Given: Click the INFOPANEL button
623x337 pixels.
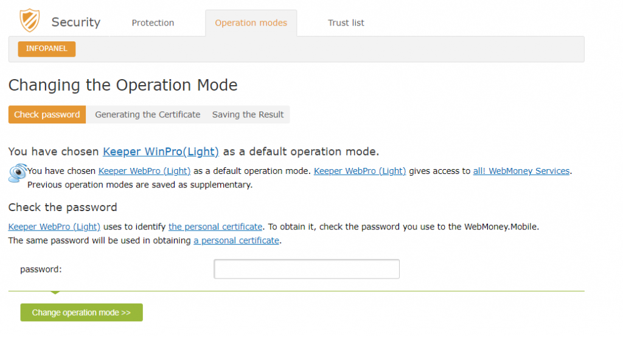Looking at the screenshot, I should click(x=46, y=49).
